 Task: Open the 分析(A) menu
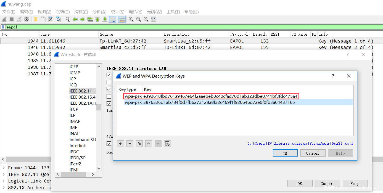coord(99,12)
